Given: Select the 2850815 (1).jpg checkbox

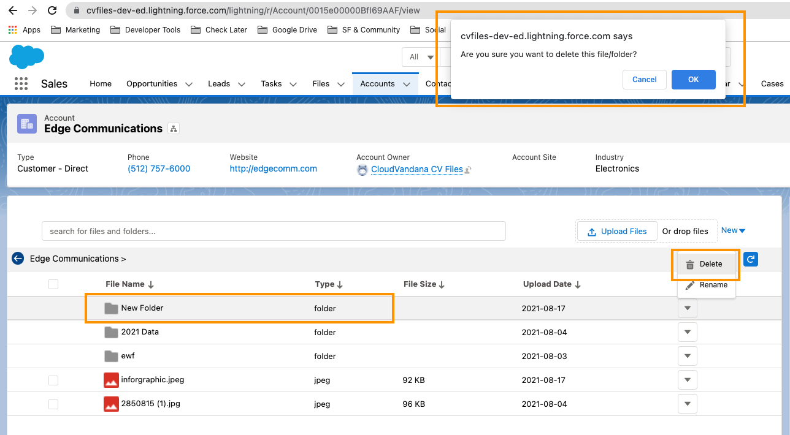Looking at the screenshot, I should click(x=53, y=404).
